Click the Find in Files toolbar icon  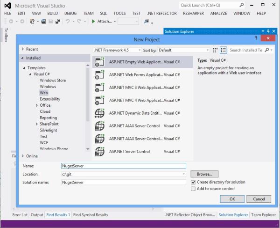pyautogui.click(x=147, y=22)
